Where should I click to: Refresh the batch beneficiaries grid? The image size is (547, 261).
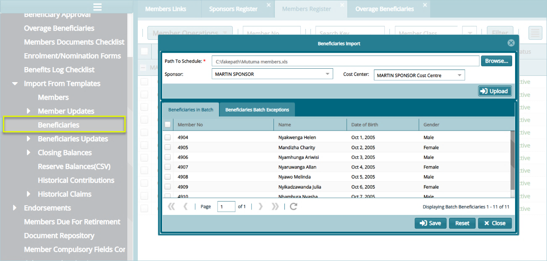pyautogui.click(x=294, y=207)
